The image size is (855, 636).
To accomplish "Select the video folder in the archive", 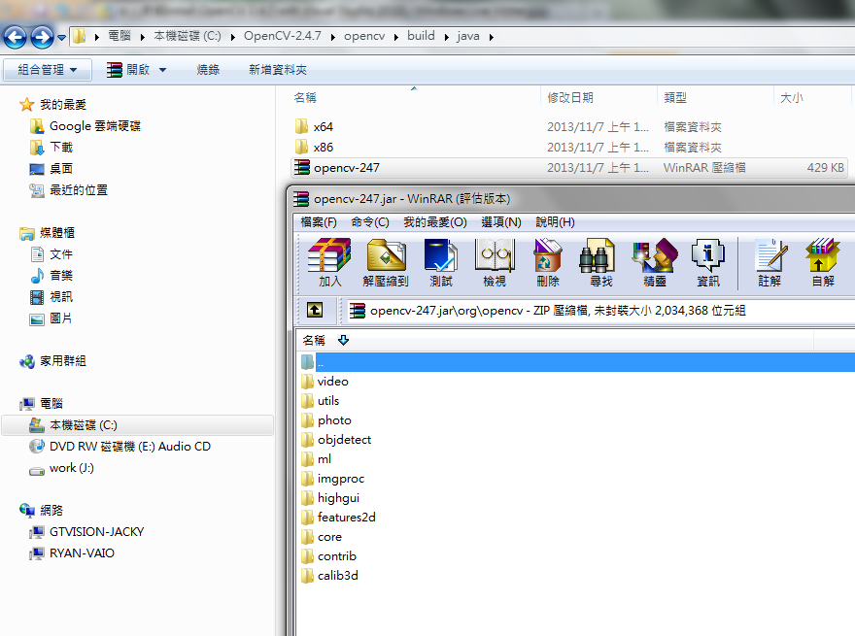I will 332,382.
